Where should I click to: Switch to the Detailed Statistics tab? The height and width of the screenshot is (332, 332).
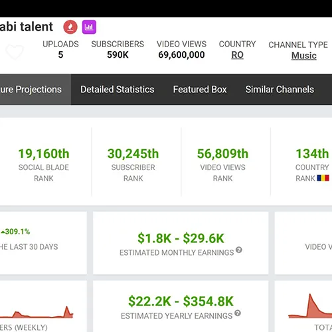coord(118,90)
